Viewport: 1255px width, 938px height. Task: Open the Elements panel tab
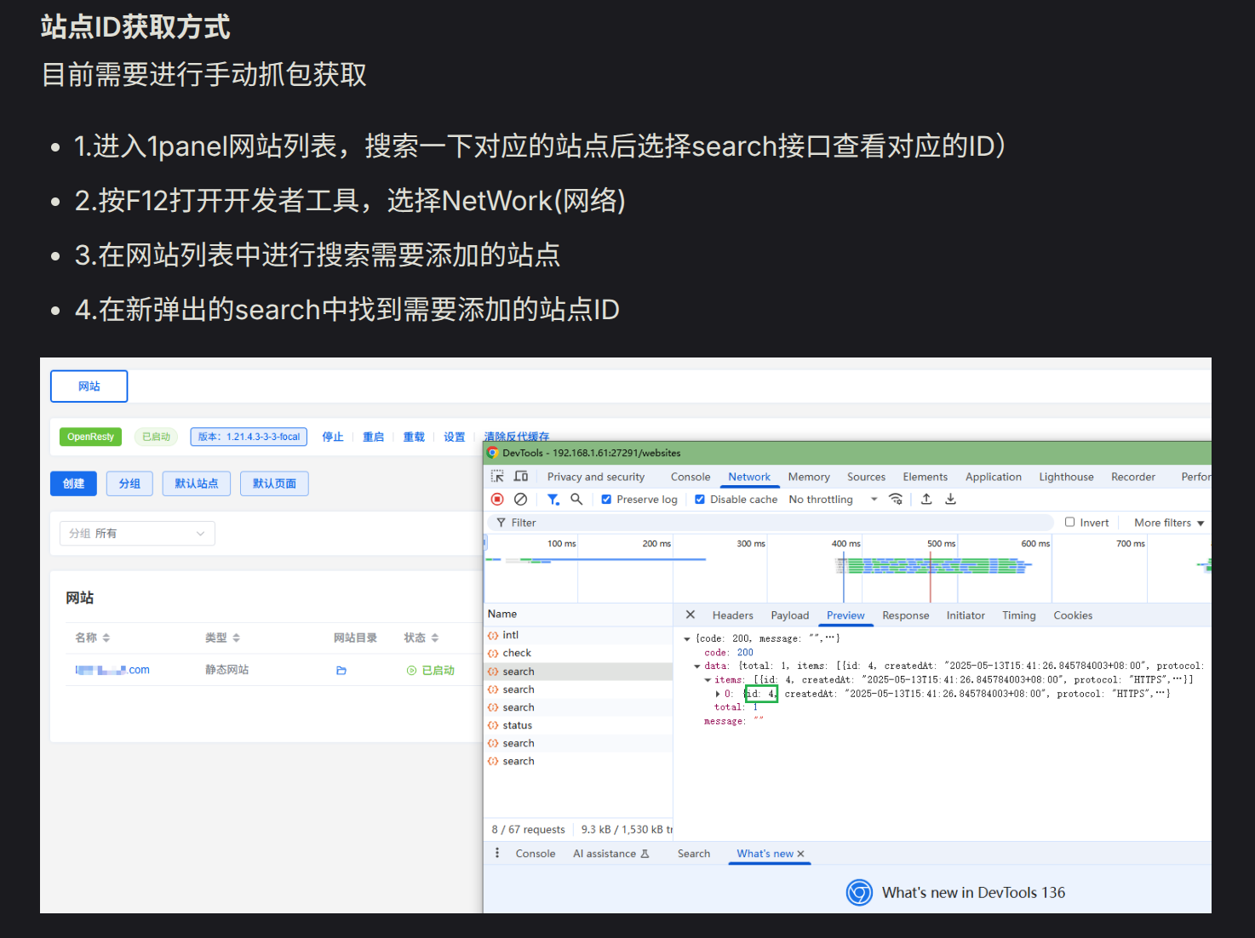click(925, 477)
